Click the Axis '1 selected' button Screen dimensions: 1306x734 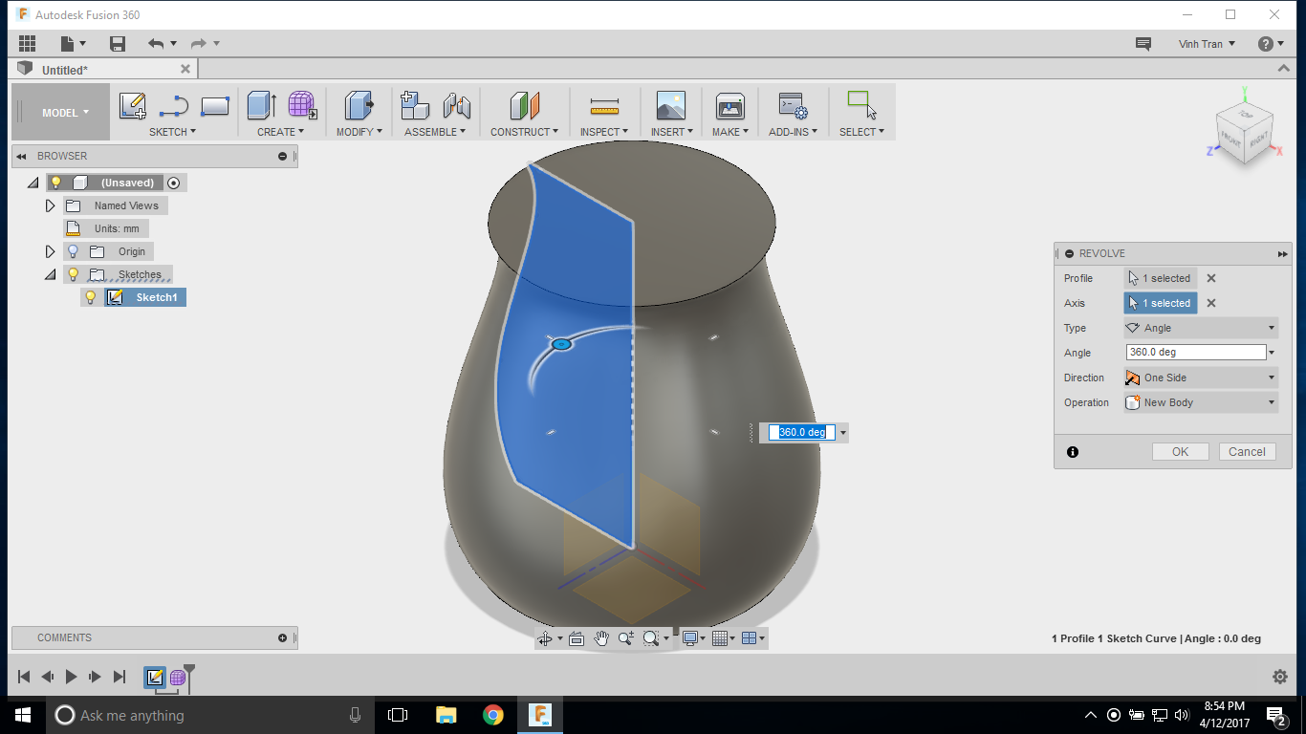pos(1160,303)
